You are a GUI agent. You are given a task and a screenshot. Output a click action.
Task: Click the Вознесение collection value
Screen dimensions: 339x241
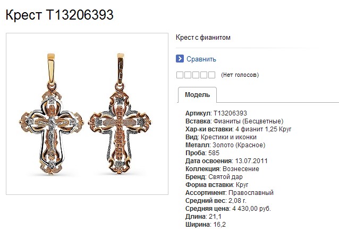pyautogui.click(x=241, y=169)
